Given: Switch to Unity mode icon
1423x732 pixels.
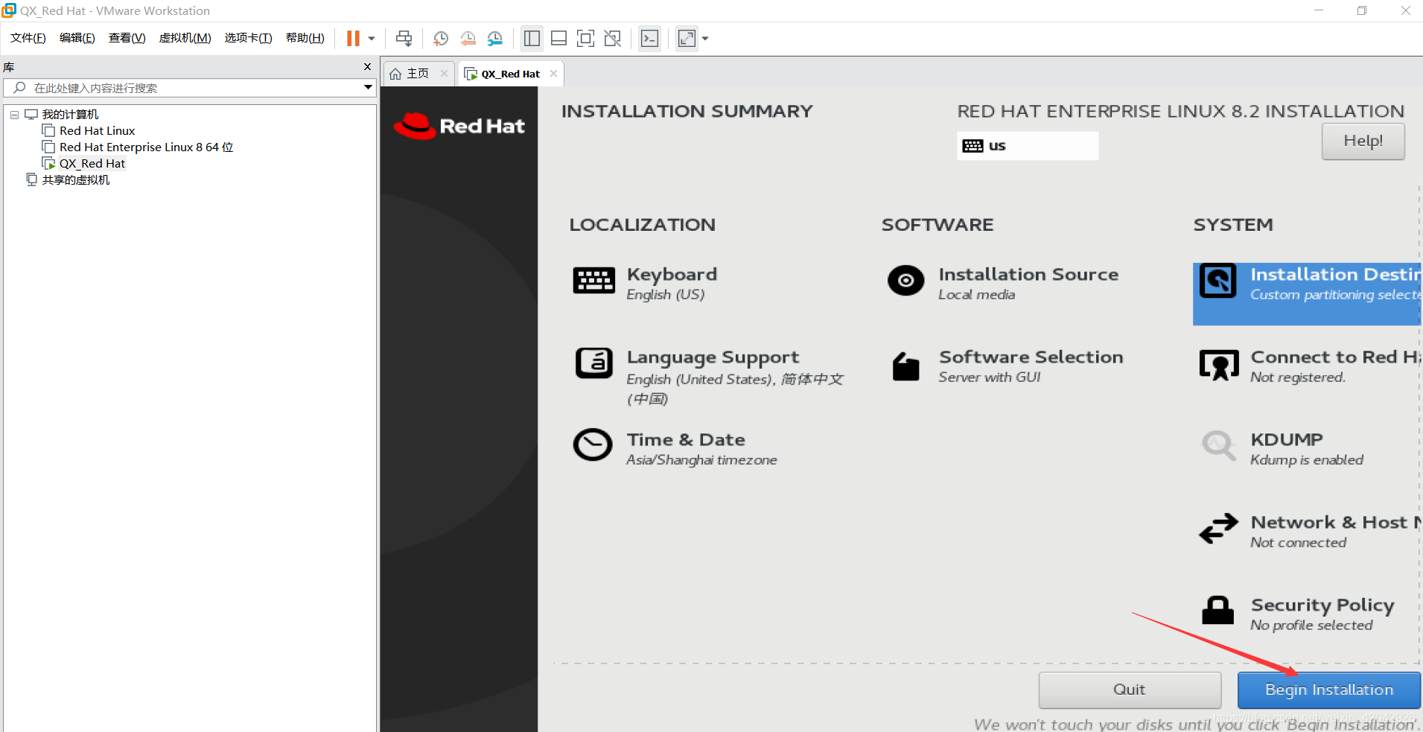Looking at the screenshot, I should [613, 39].
